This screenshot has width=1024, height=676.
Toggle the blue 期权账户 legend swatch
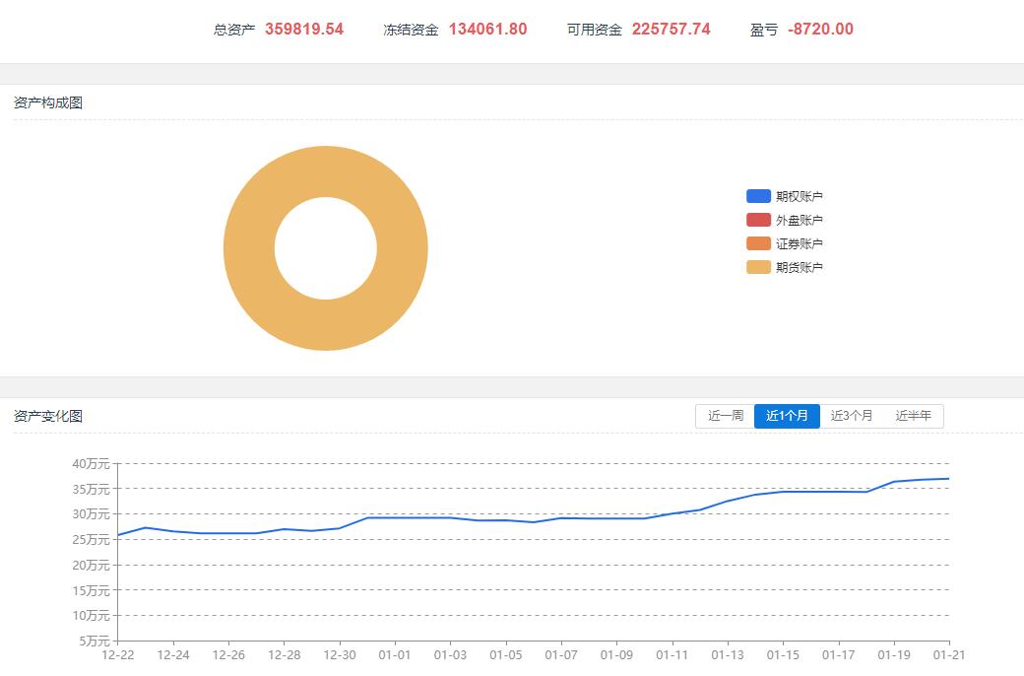tap(758, 196)
